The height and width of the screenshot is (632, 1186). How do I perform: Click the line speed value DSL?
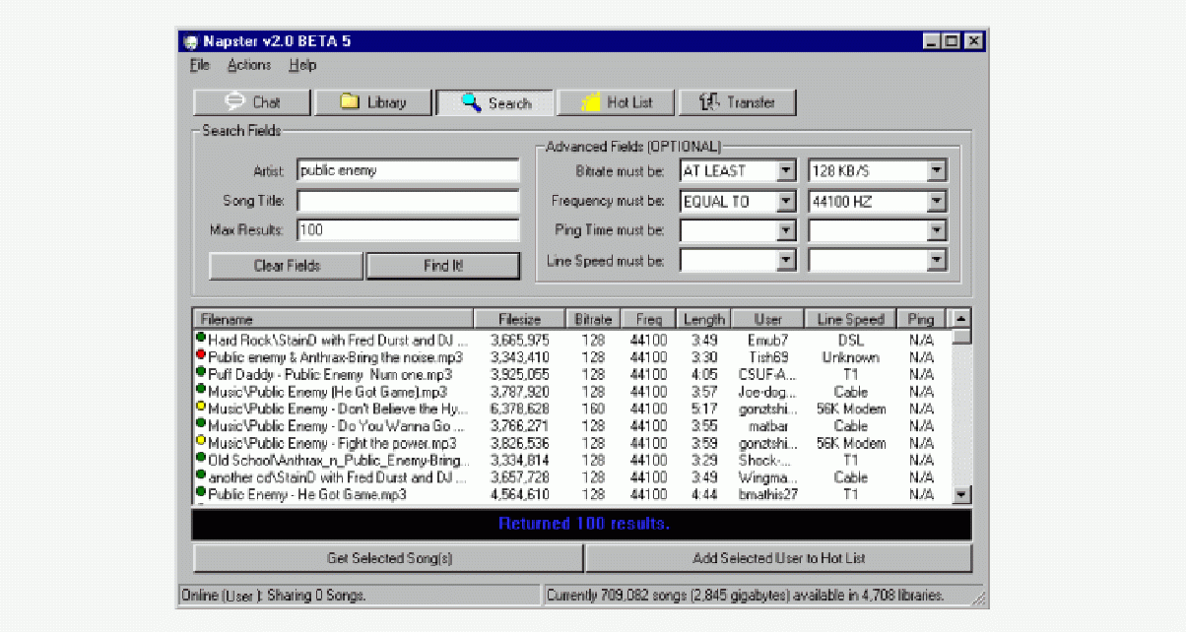coord(851,340)
